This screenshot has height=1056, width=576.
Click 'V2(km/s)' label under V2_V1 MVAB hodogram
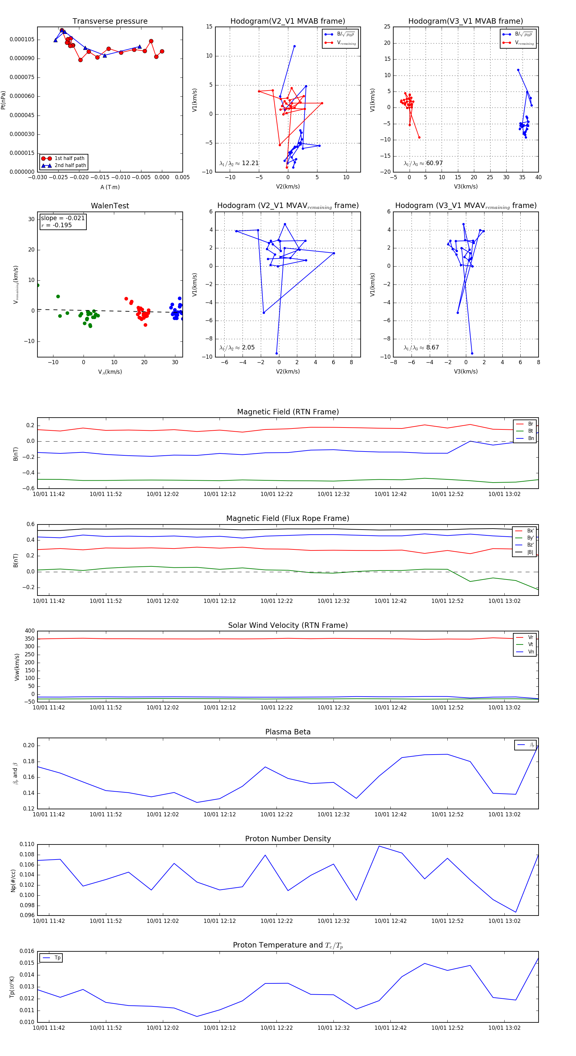288,187
